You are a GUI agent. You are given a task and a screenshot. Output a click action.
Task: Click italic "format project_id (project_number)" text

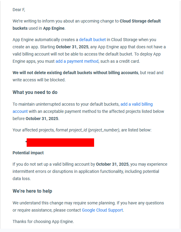pos(88,130)
